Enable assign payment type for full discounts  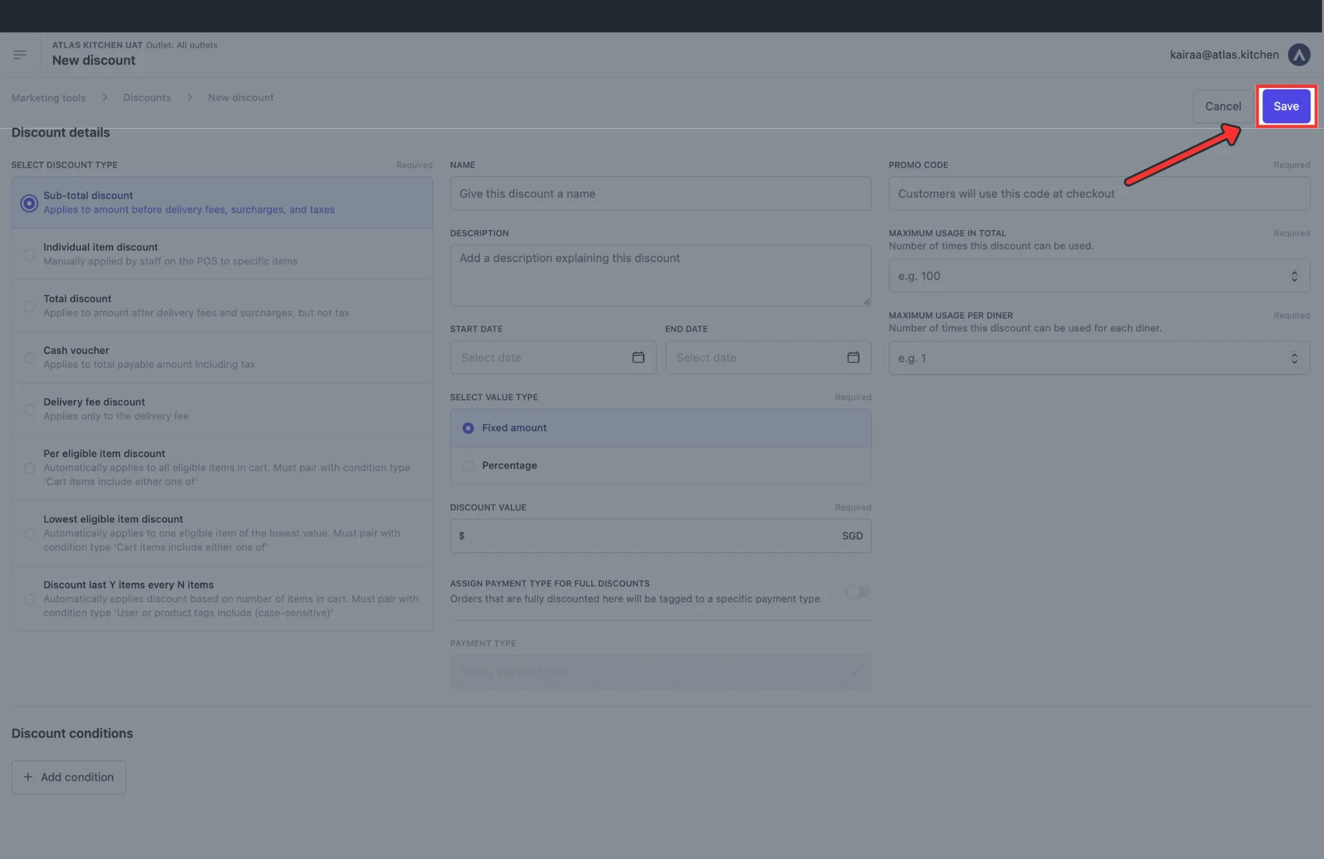(x=857, y=591)
